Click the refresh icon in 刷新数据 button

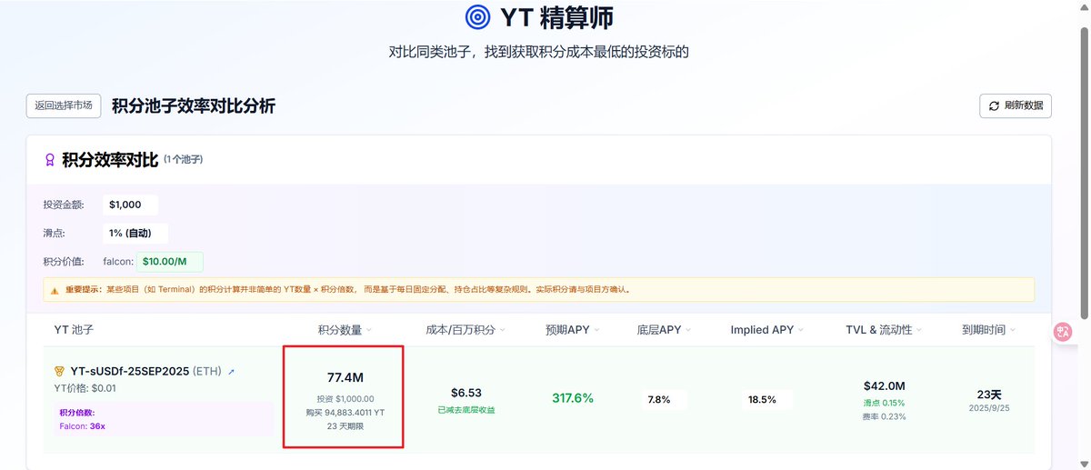point(994,105)
